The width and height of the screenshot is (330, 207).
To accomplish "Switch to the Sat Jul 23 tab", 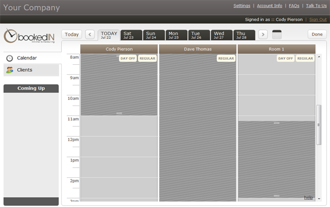I will pos(131,35).
